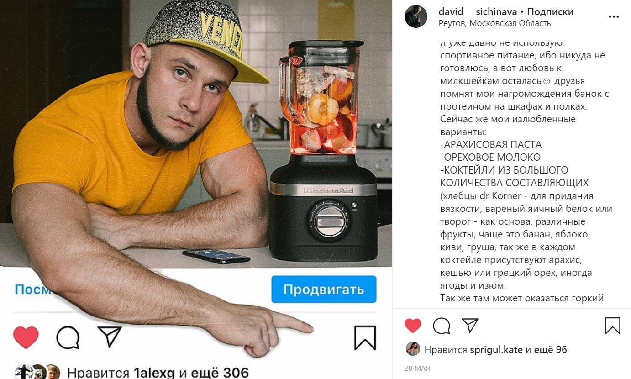Save post with sidebar bookmark icon
Viewport: 631px width, 379px height.
(613, 326)
